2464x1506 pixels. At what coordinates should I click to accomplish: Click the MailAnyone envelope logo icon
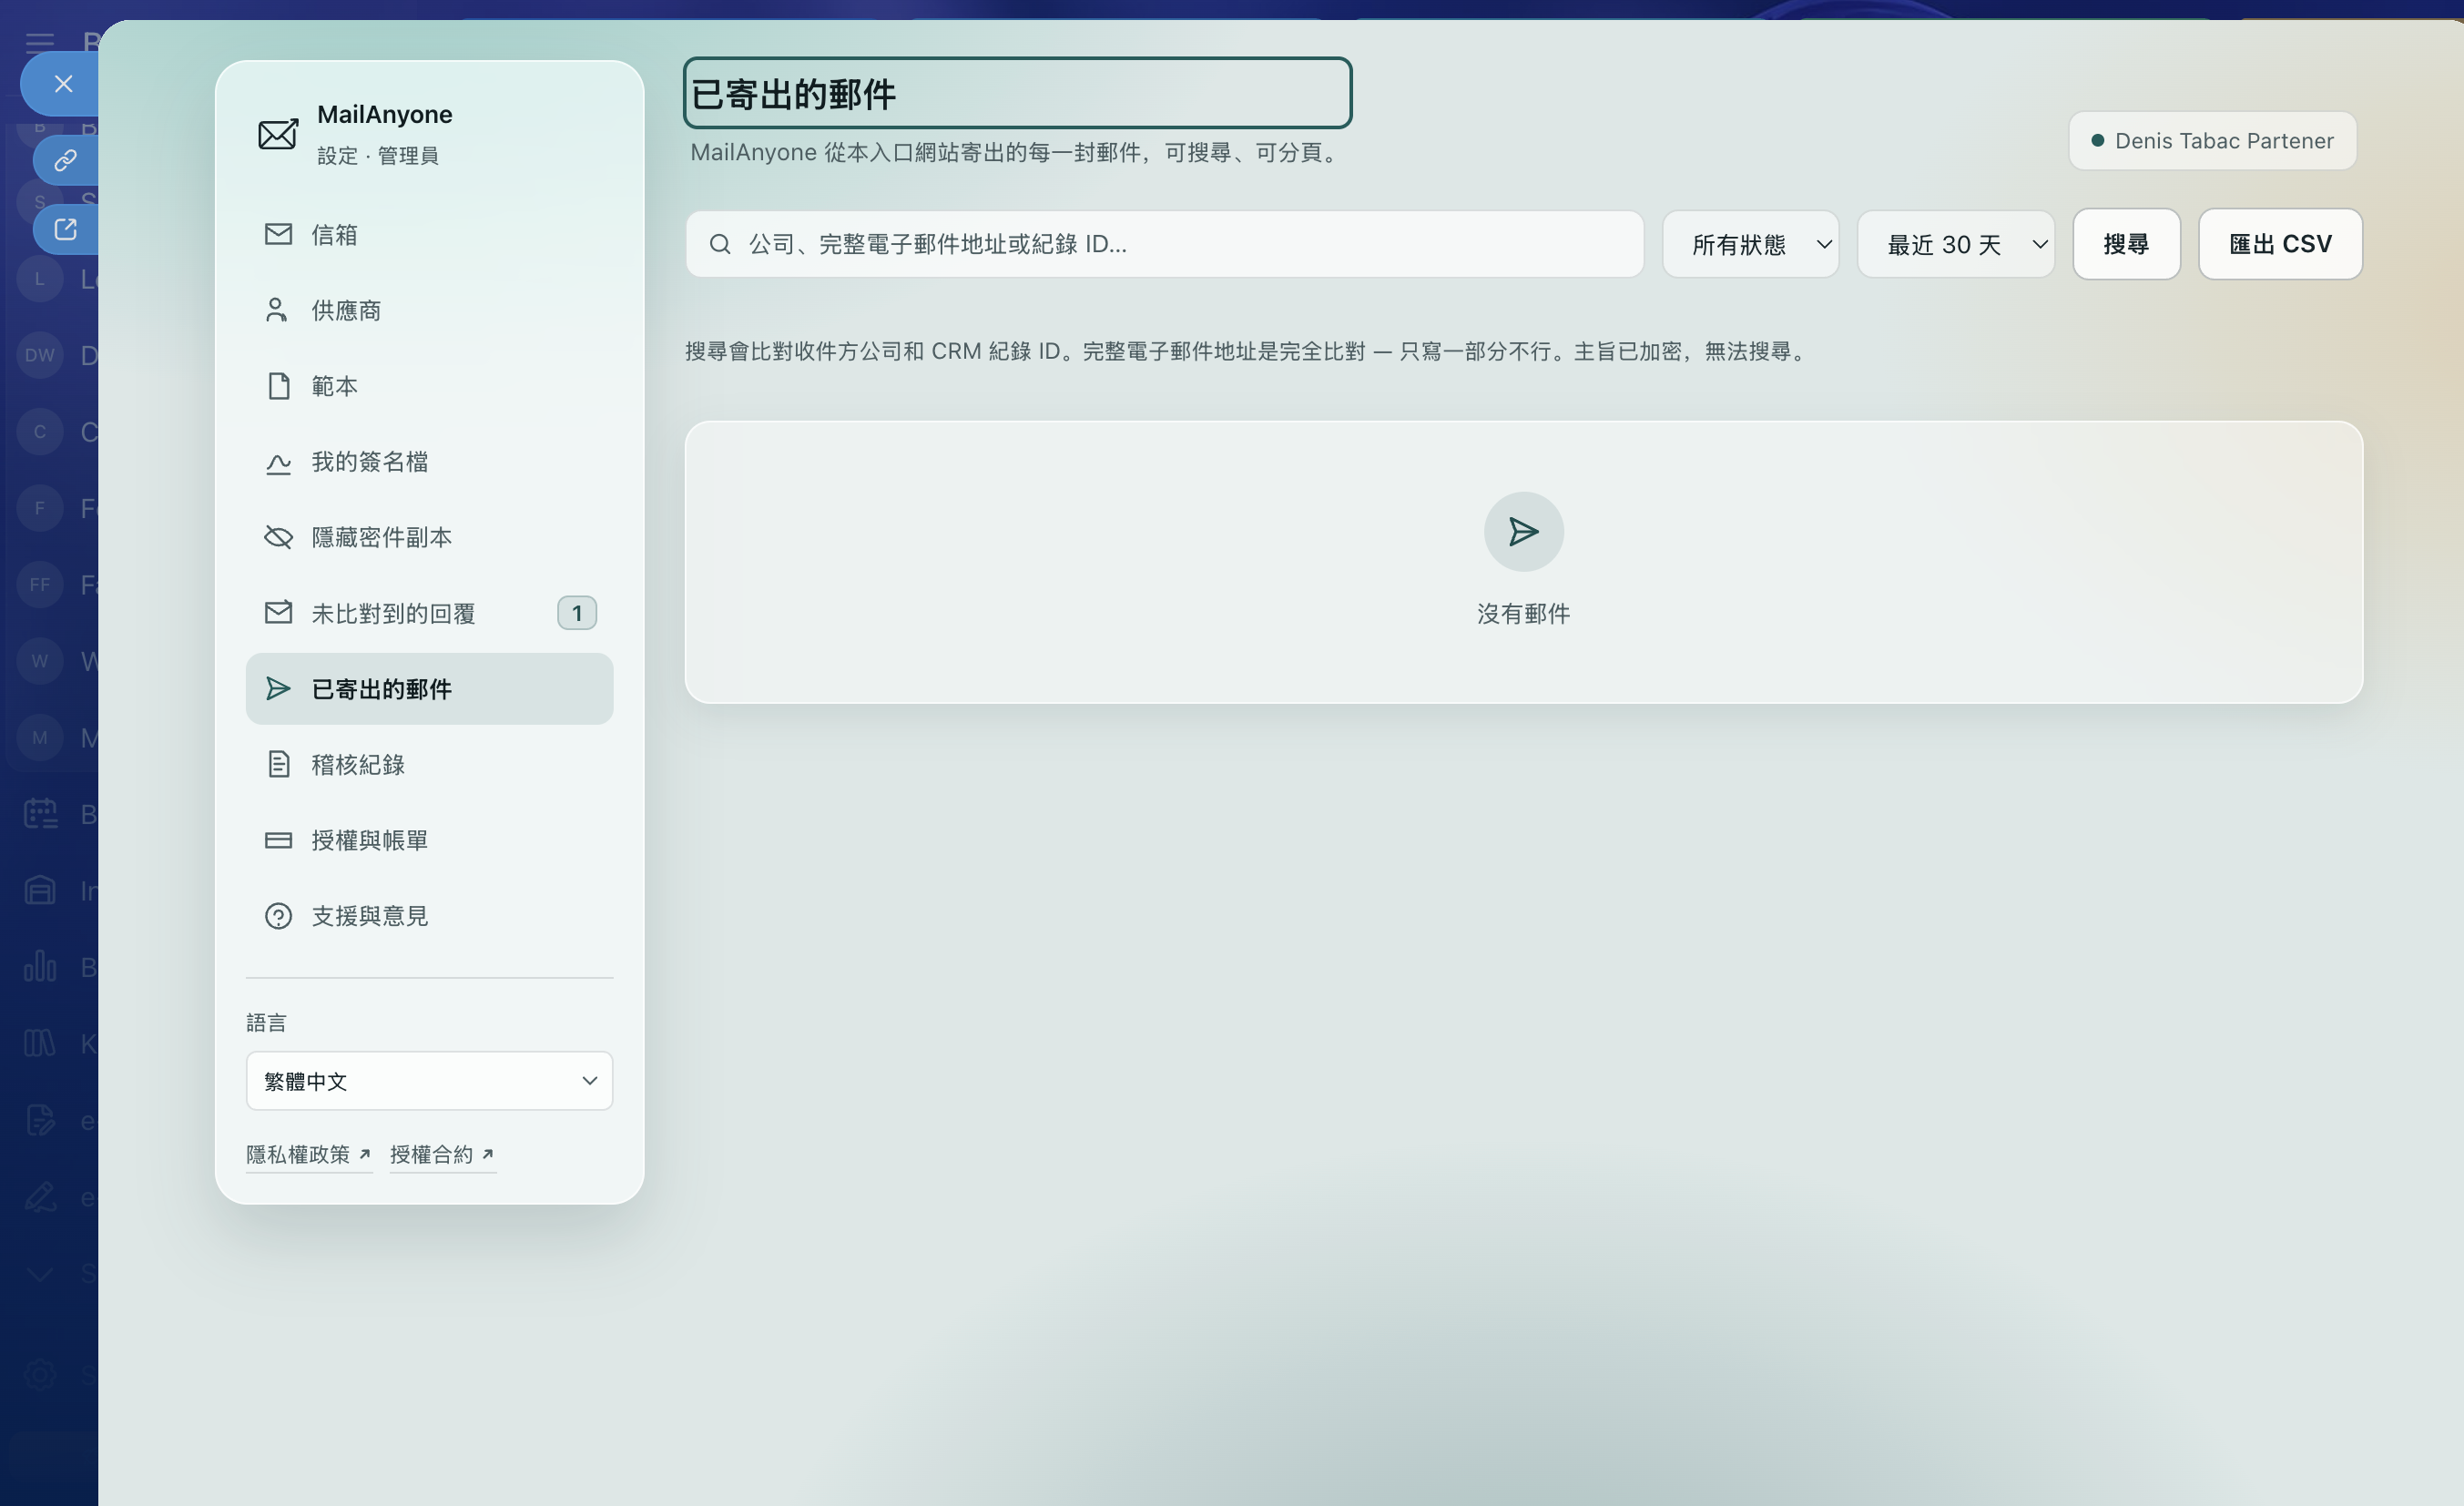click(x=278, y=133)
